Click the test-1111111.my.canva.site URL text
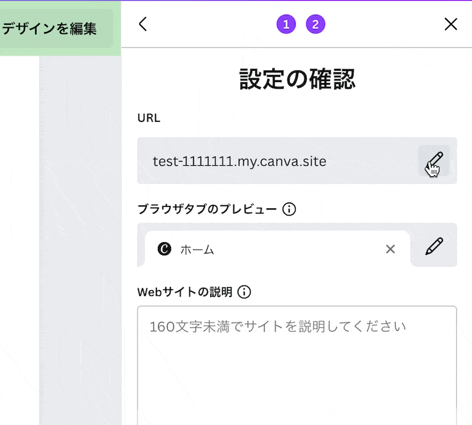 (240, 162)
